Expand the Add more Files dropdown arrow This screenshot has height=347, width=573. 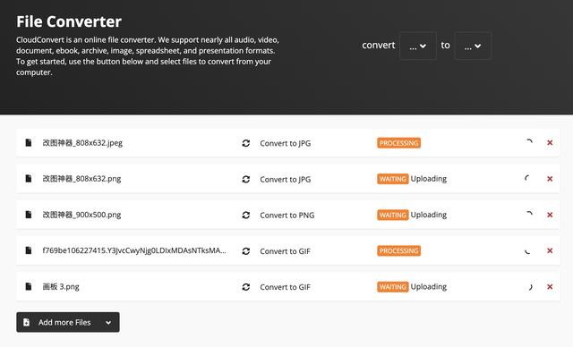pos(108,323)
